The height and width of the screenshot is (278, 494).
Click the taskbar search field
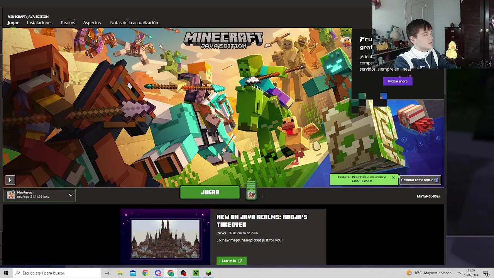(x=56, y=273)
